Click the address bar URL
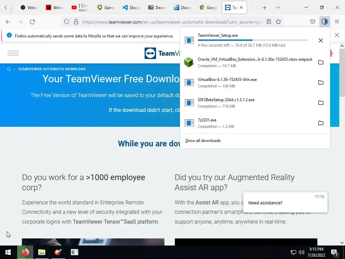Viewport: 345px width, 259px height. (x=172, y=22)
